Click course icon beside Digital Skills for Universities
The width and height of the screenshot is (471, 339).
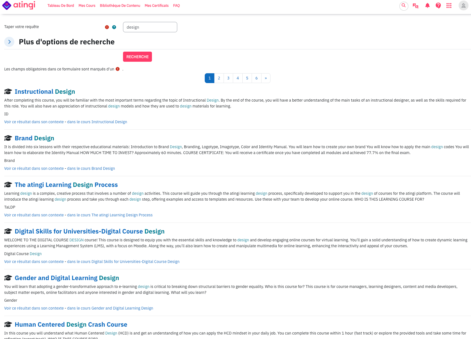click(8, 231)
